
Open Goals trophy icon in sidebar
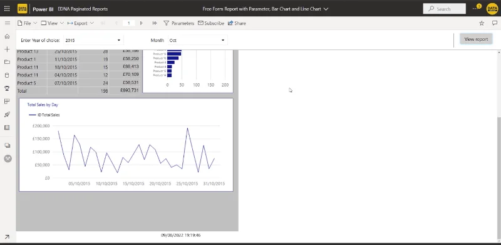7,88
